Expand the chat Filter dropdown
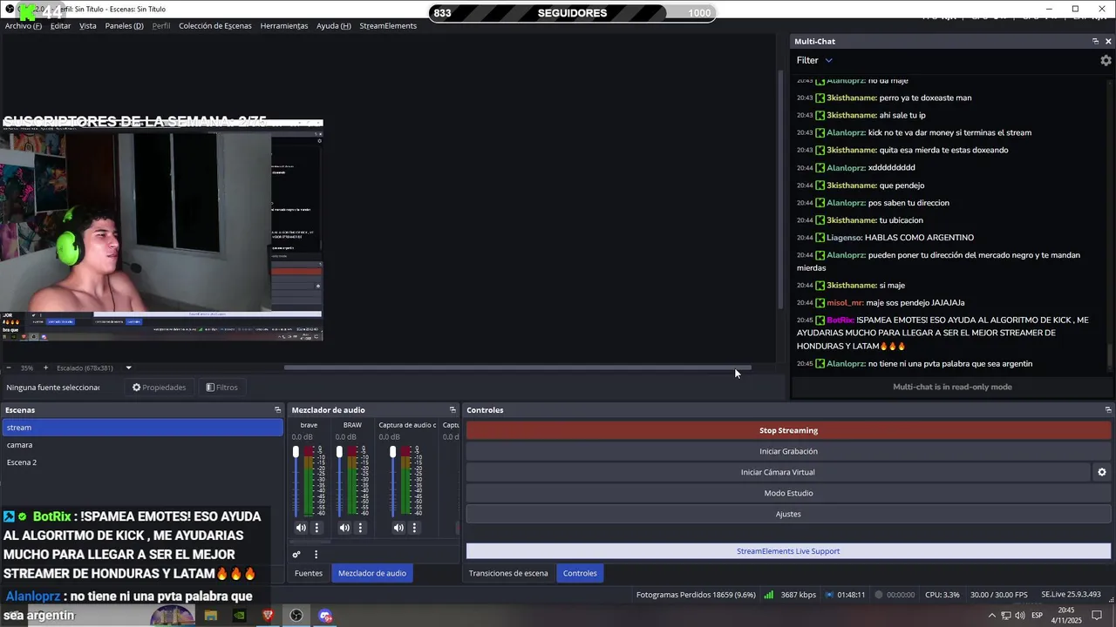The width and height of the screenshot is (1116, 627). (x=814, y=60)
